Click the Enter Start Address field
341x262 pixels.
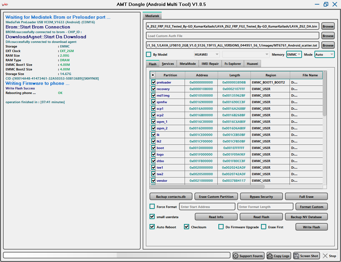[x=207, y=207]
